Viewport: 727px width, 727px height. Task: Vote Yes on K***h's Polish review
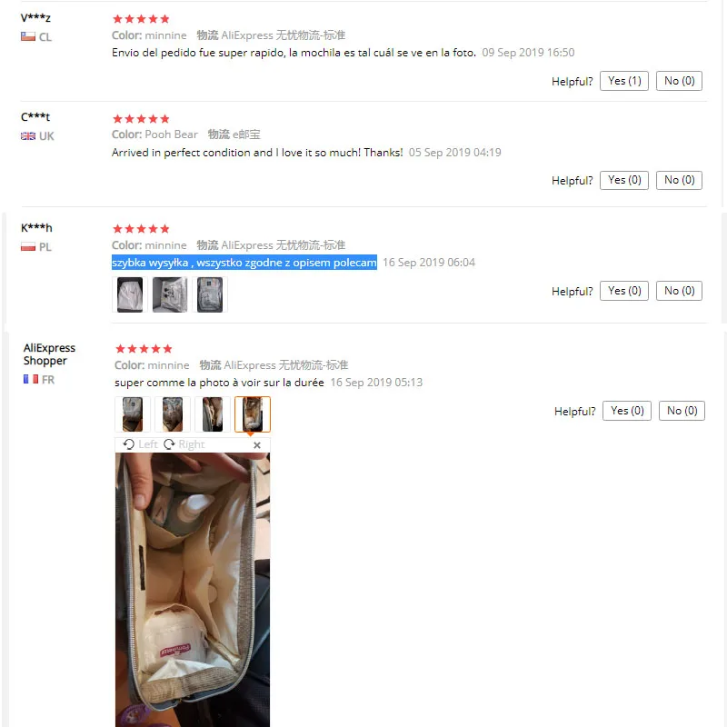click(624, 291)
